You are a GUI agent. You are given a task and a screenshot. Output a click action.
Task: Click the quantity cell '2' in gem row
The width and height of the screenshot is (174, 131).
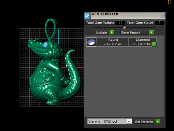[x=134, y=44]
